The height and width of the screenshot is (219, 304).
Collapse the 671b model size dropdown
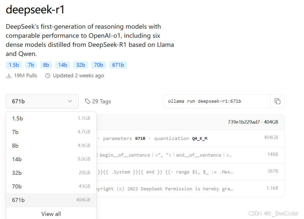tap(42, 101)
